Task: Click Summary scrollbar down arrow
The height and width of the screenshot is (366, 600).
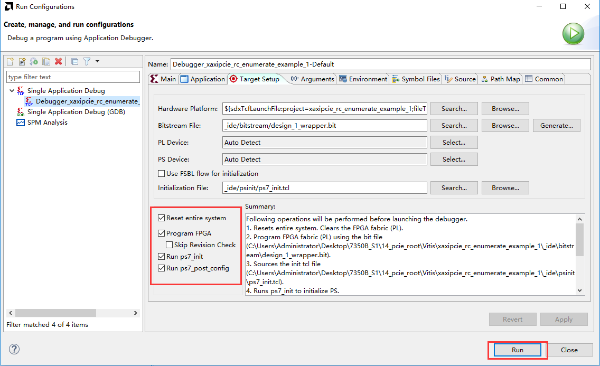Action: tap(579, 290)
